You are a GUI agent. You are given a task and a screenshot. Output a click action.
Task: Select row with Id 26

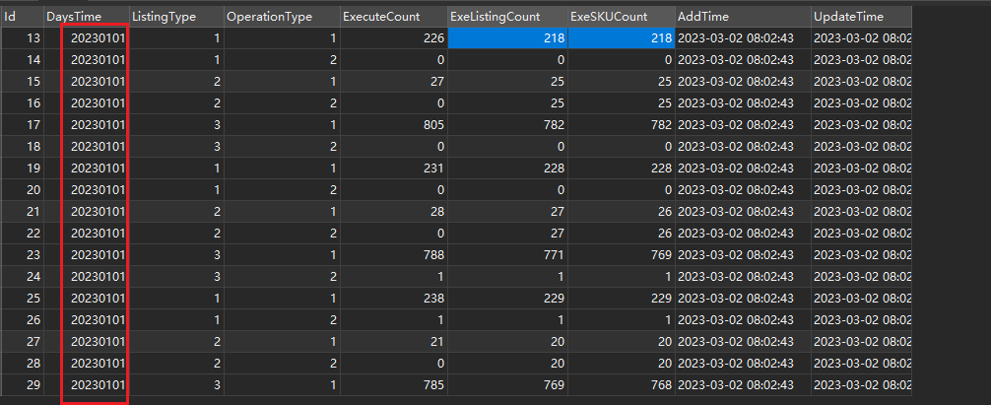pyautogui.click(x=456, y=319)
